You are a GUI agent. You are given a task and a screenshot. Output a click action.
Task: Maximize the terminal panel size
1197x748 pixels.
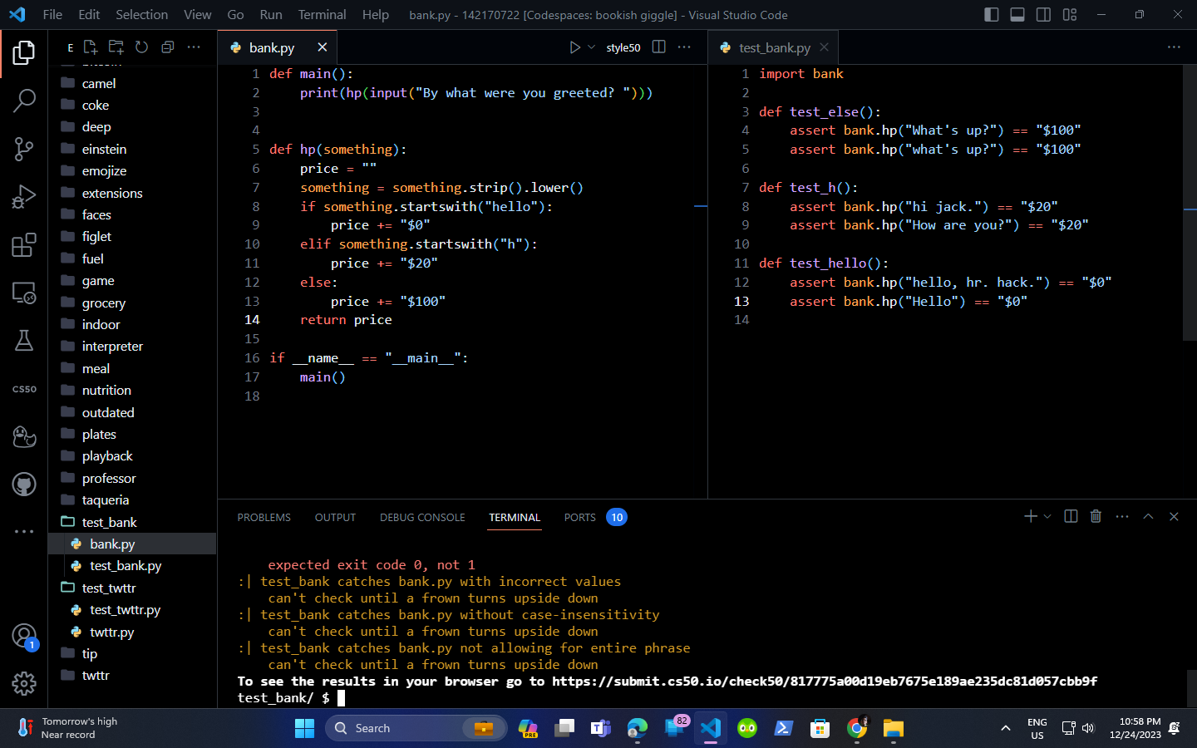(x=1148, y=516)
